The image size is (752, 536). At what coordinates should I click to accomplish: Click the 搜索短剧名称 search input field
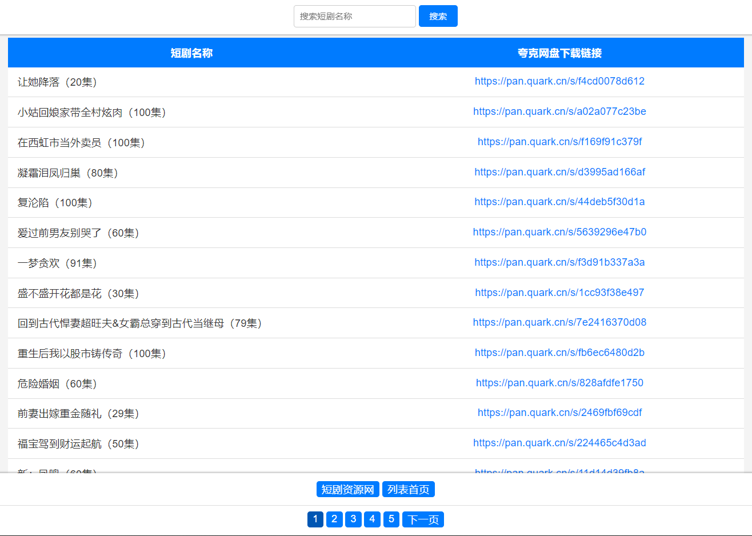354,16
